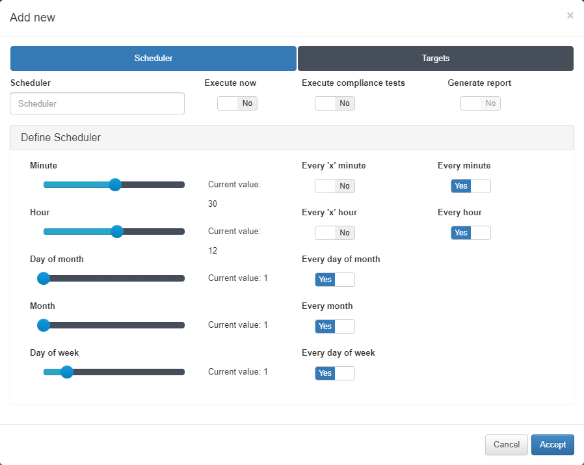Image resolution: width=584 pixels, height=465 pixels.
Task: Switch off the Every month toggle
Action: click(335, 326)
